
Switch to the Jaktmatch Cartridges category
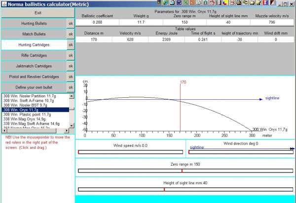34,66
